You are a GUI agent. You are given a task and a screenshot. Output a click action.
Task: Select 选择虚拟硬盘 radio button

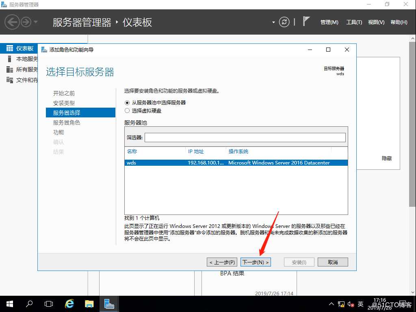[127, 110]
